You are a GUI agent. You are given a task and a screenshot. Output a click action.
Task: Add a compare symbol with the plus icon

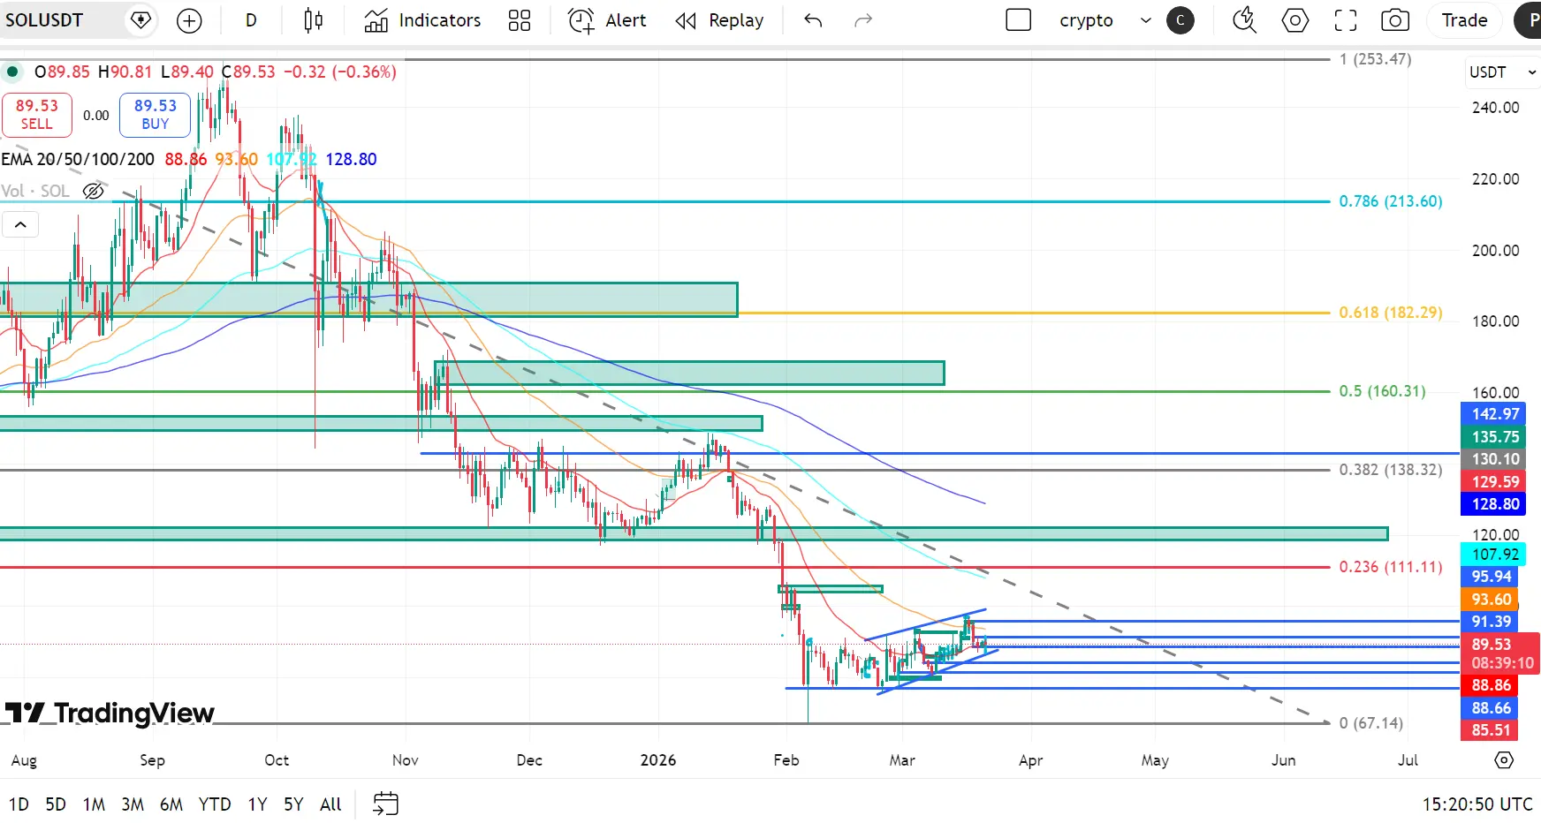pos(189,20)
